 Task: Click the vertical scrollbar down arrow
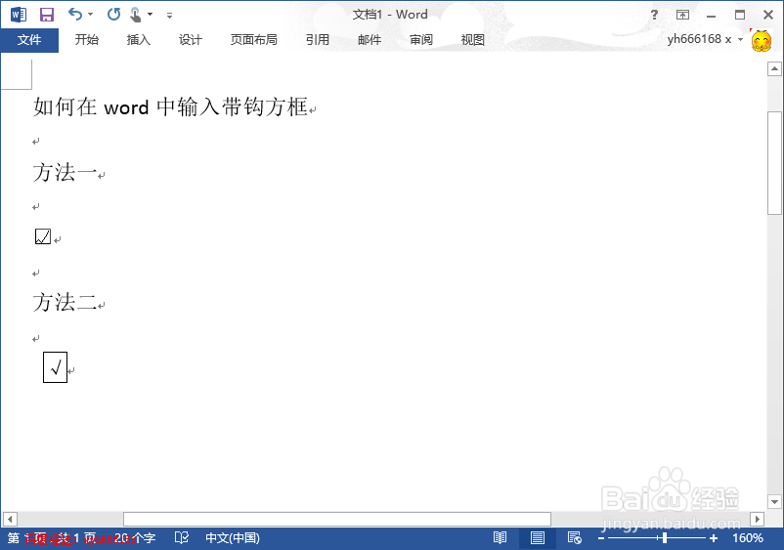(774, 501)
